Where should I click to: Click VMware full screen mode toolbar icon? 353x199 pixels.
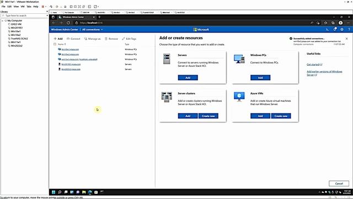click(x=79, y=7)
